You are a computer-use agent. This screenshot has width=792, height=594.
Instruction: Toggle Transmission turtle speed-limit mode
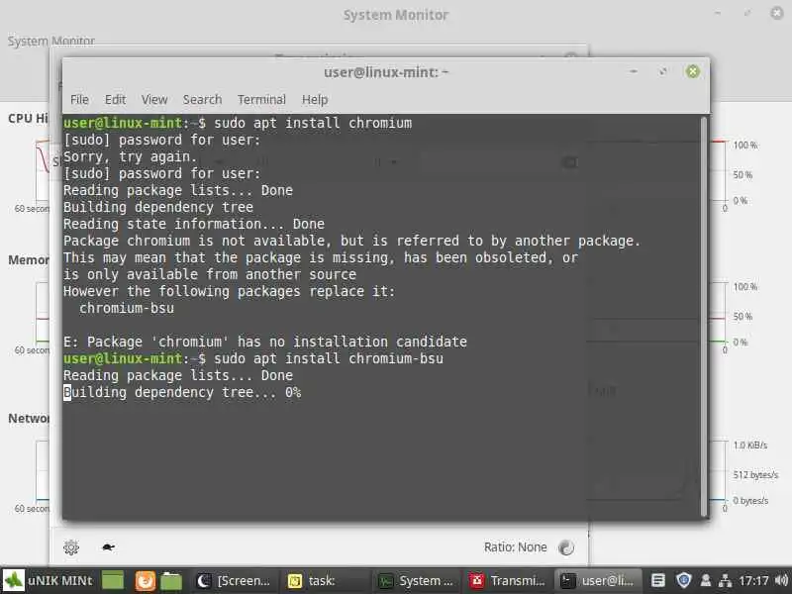coord(108,547)
